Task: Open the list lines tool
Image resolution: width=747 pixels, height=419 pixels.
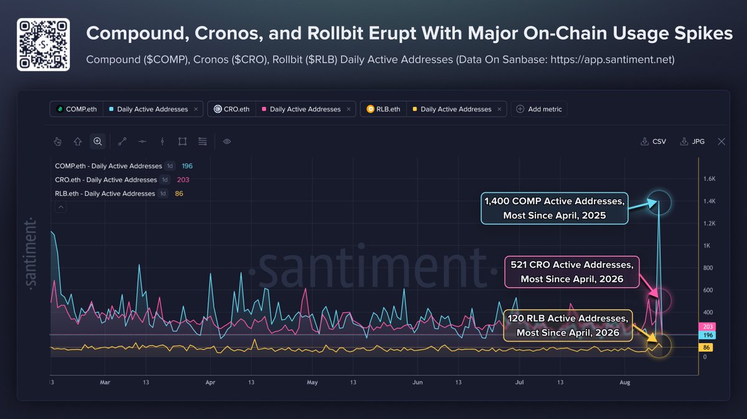Action: [x=202, y=141]
